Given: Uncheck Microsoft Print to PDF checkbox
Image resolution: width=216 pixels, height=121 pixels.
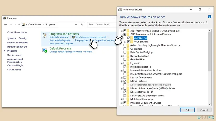Looking at the screenshot, I should 125,92.
